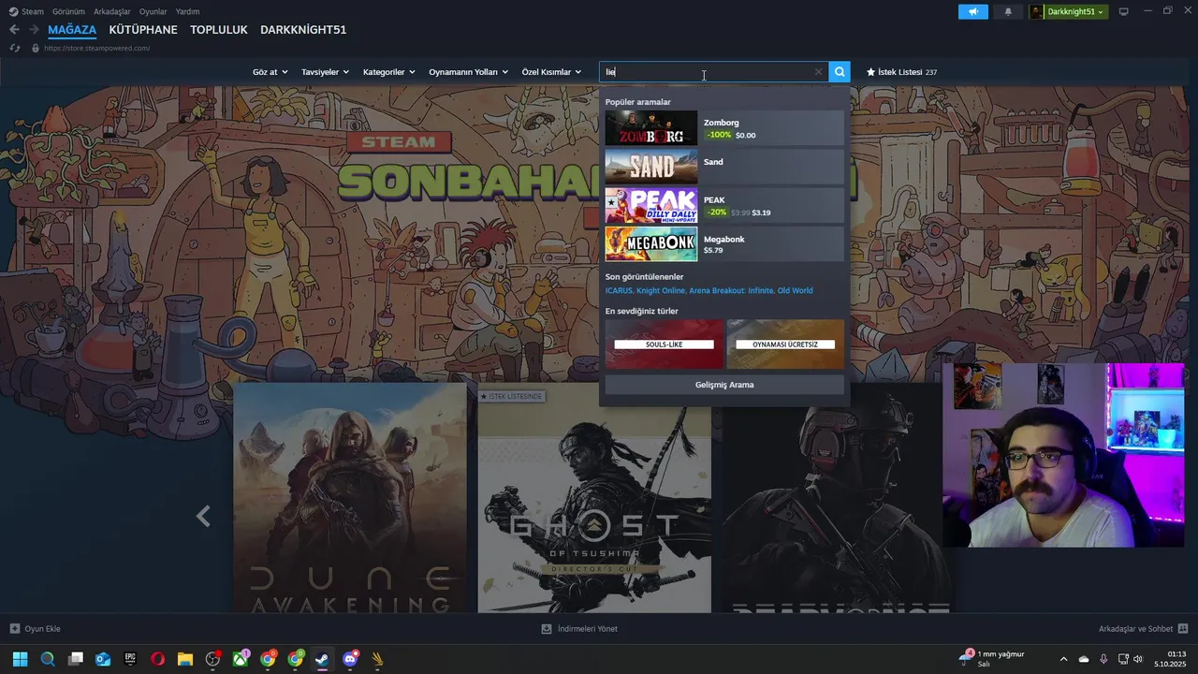Click the Gelişmiş Arama button
The width and height of the screenshot is (1198, 674).
[x=724, y=385]
